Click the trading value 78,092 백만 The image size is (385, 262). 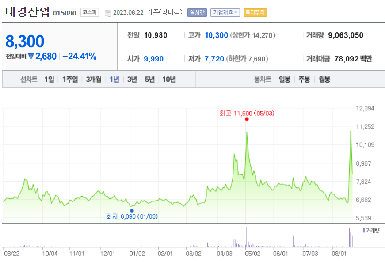[x=353, y=59]
